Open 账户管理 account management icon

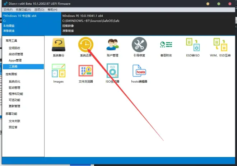click(x=112, y=47)
